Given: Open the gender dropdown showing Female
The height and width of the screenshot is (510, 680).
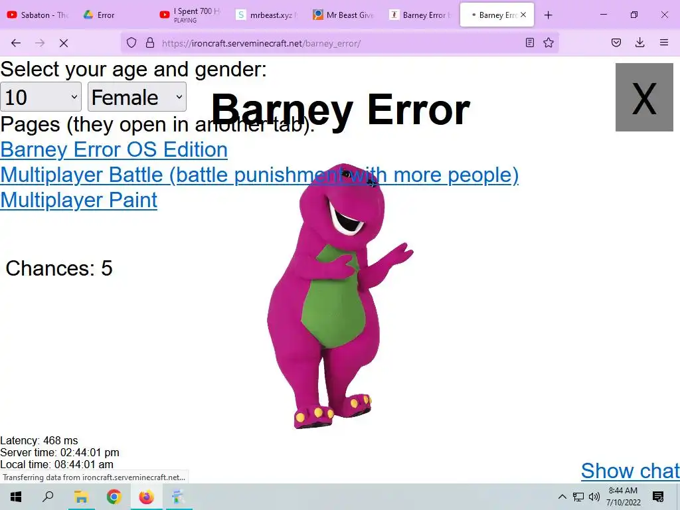Looking at the screenshot, I should click(137, 97).
